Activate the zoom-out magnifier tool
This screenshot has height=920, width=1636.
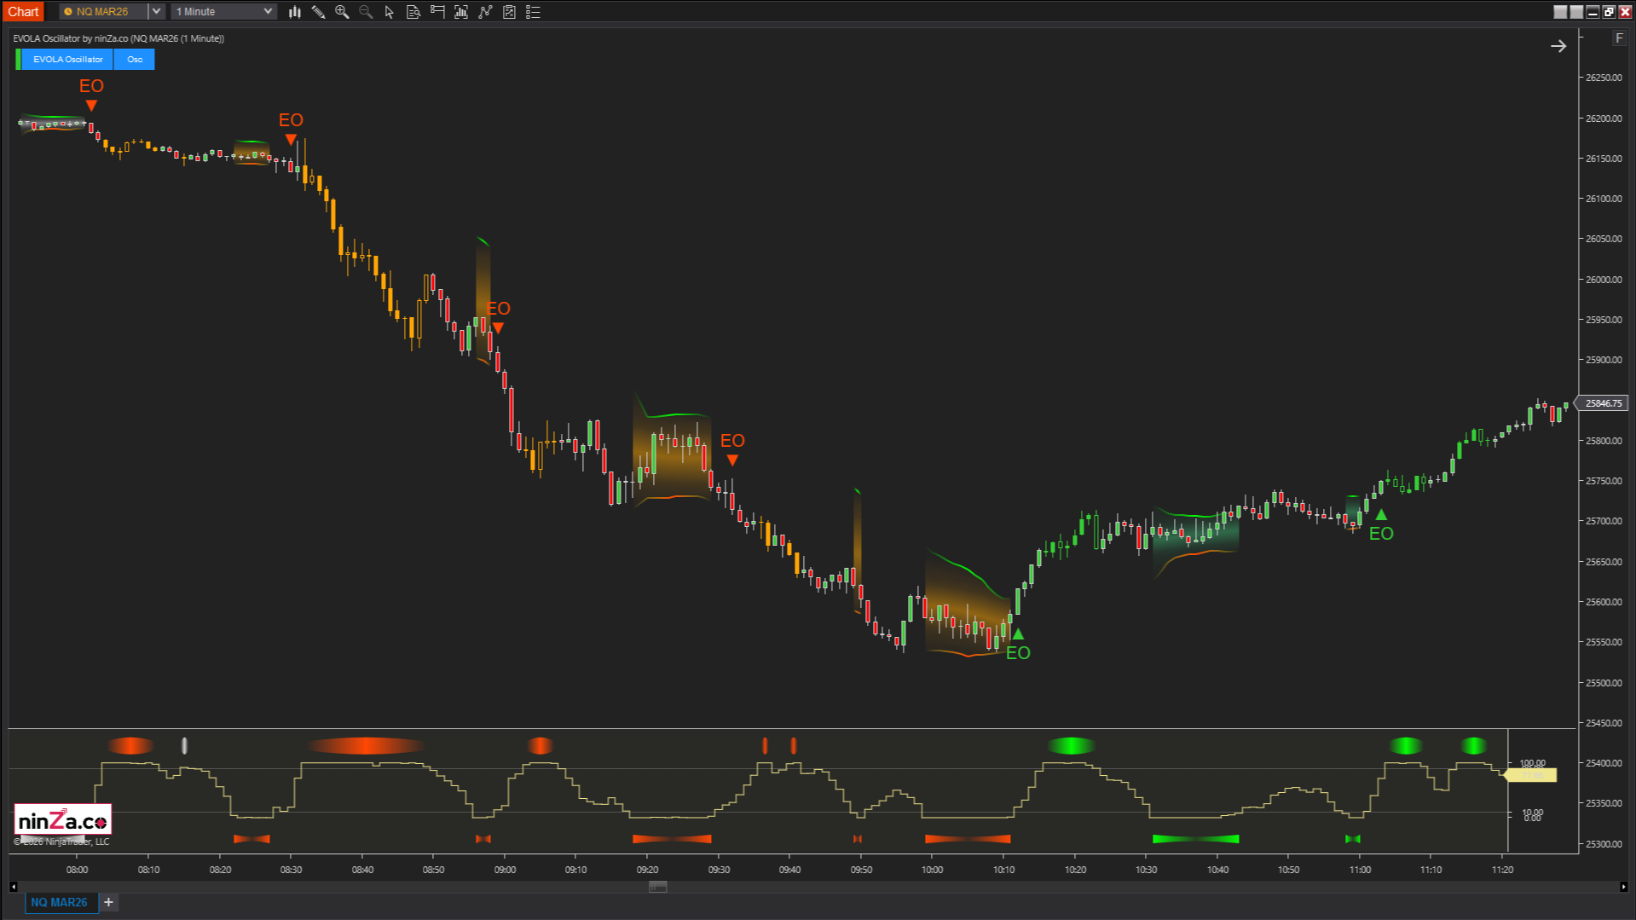click(x=366, y=11)
